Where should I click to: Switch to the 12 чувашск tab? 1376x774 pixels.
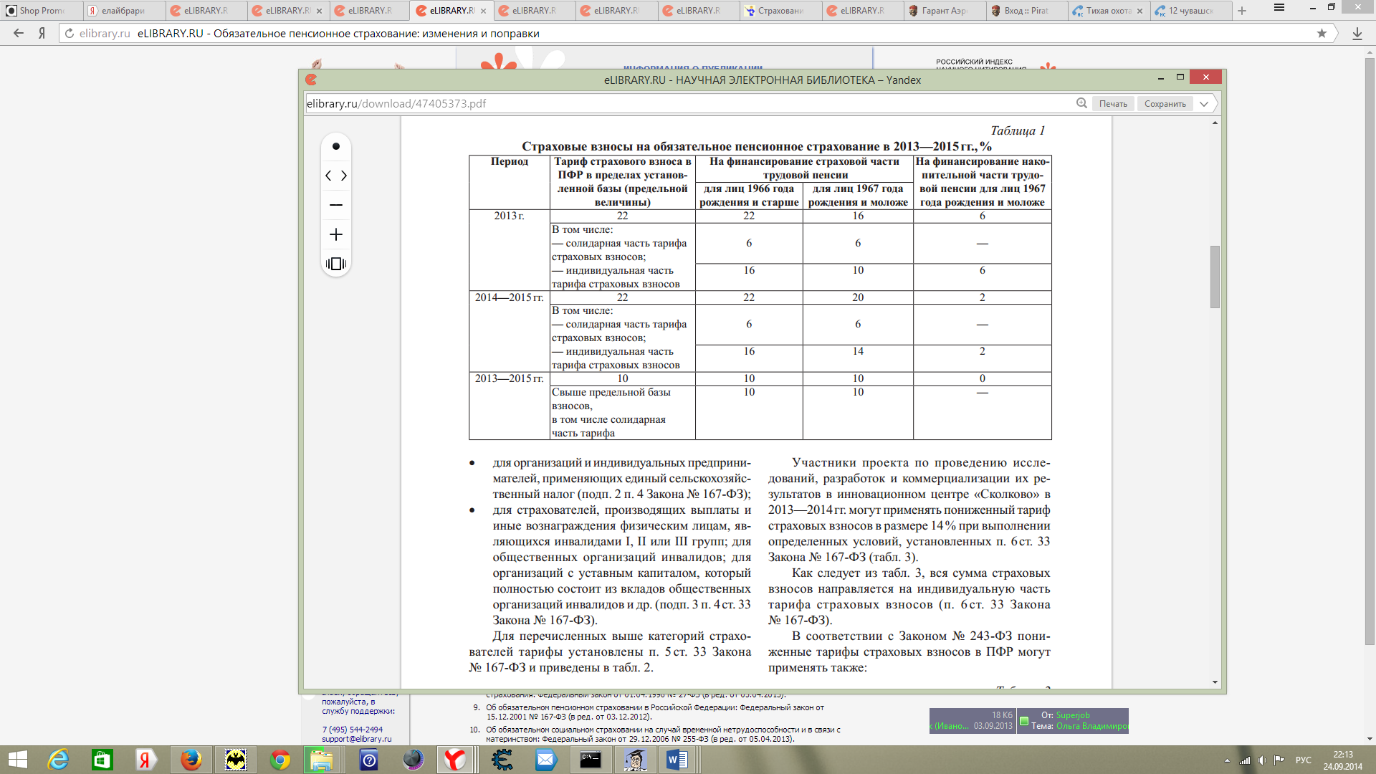tap(1191, 11)
